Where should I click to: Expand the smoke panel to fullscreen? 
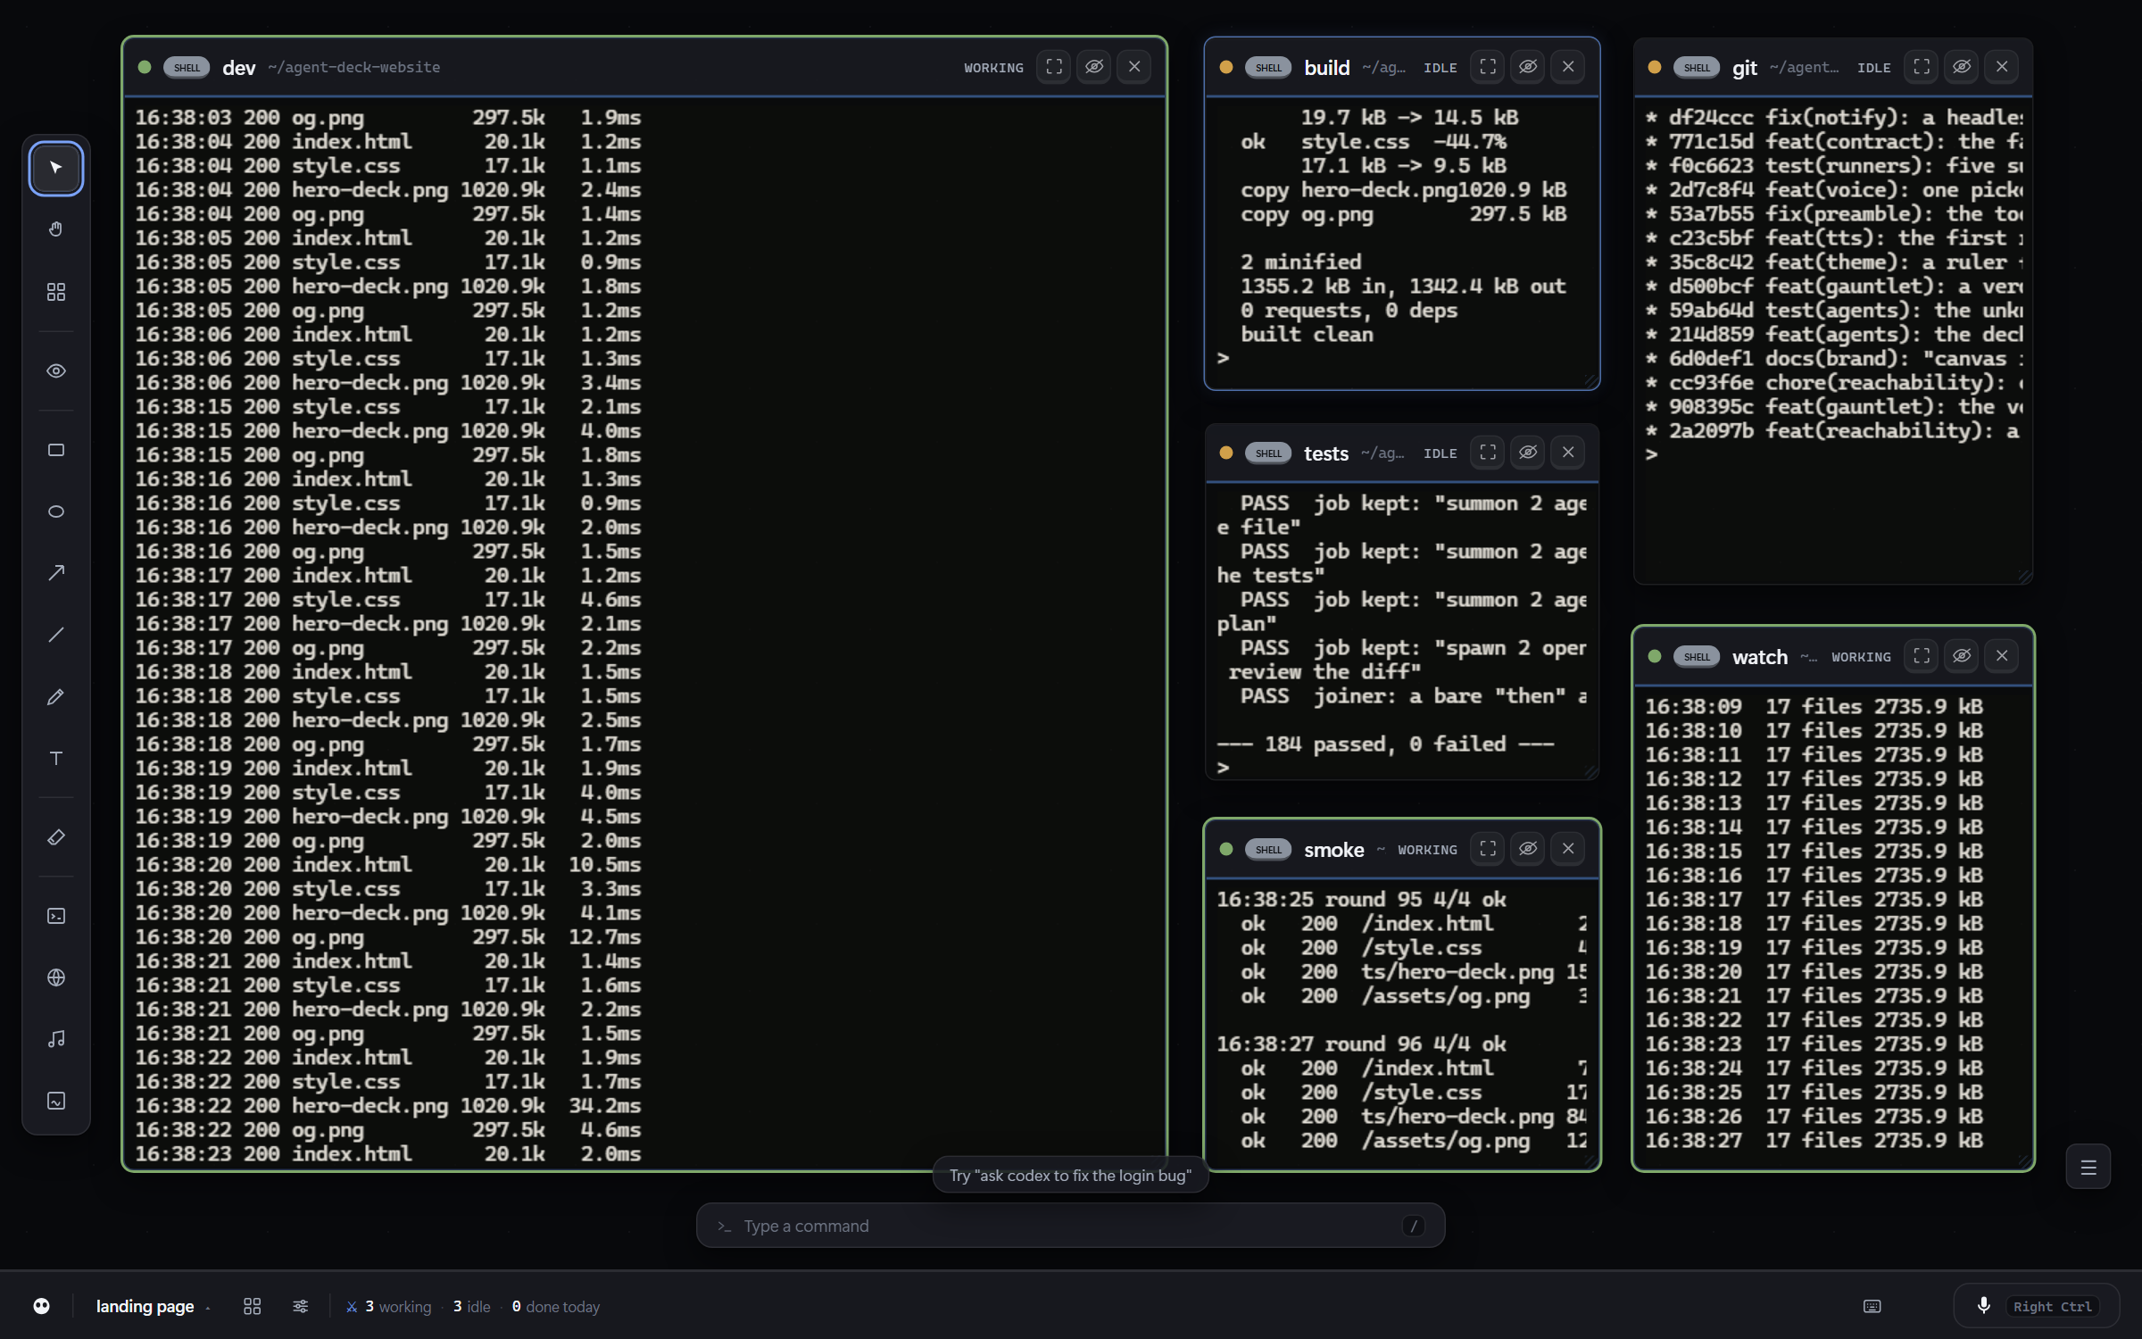(1488, 849)
